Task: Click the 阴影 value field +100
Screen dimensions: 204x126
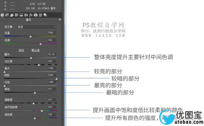Action: pyautogui.click(x=52, y=75)
